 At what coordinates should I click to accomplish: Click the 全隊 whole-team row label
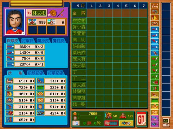tap(79, 13)
